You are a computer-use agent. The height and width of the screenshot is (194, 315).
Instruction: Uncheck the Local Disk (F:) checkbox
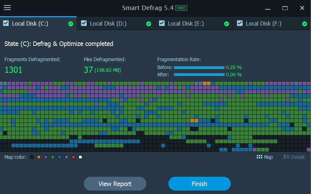pyautogui.click(x=240, y=23)
